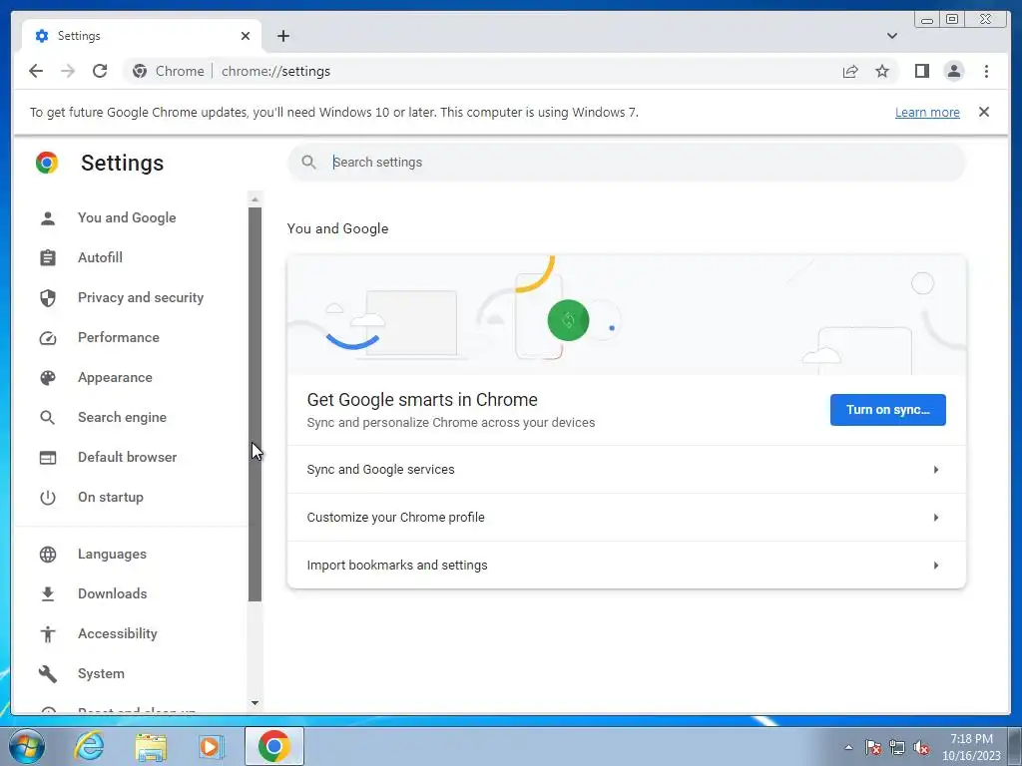Open the profile avatar menu
Viewport: 1022px width, 766px height.
click(x=953, y=71)
